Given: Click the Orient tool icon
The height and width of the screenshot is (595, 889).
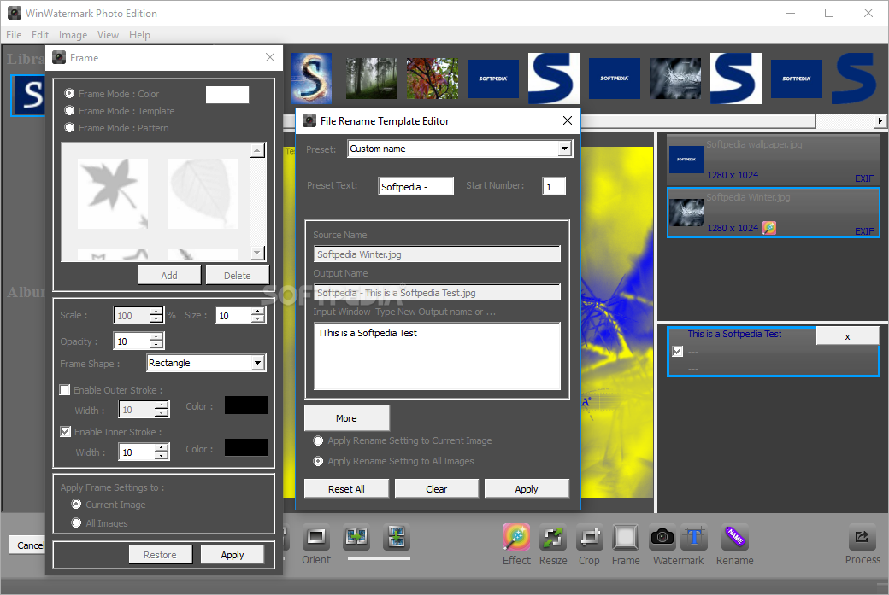Looking at the screenshot, I should pyautogui.click(x=315, y=537).
